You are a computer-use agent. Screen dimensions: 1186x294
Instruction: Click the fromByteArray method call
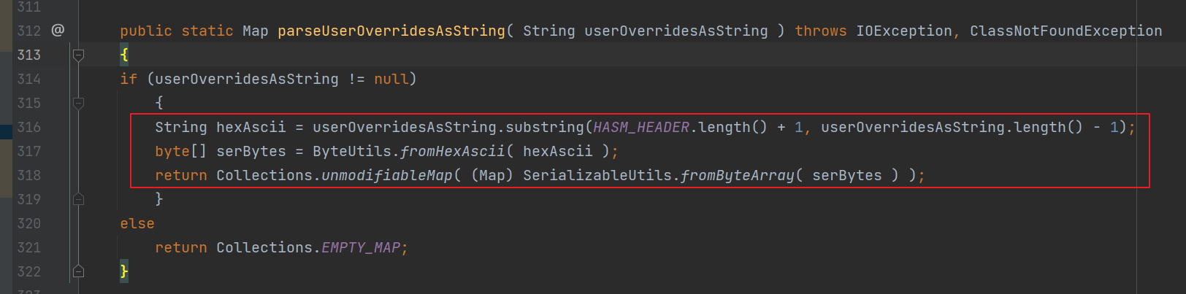(737, 175)
